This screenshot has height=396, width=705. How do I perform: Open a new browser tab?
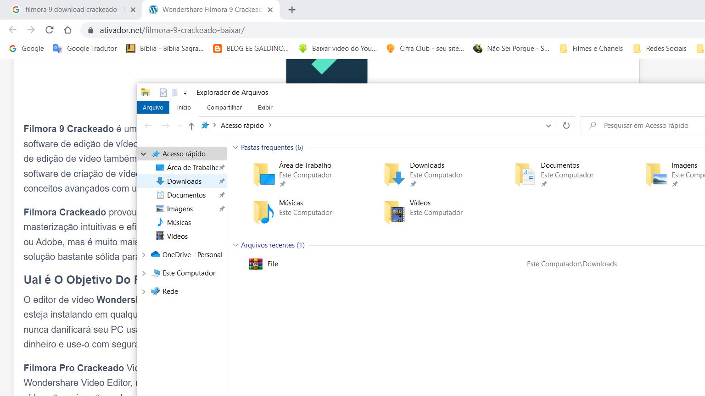292,10
